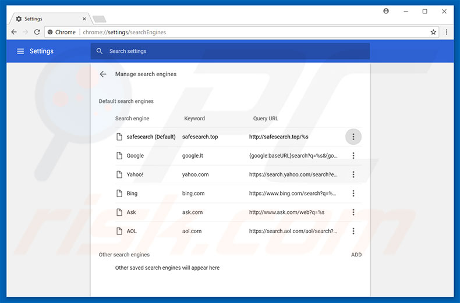
Task: Open more actions for safesearch (Default)
Action: 353,137
